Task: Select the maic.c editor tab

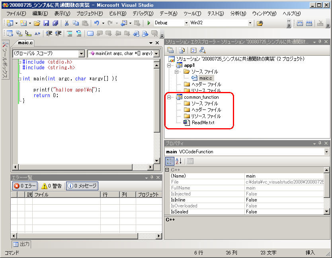Action: click(x=25, y=43)
